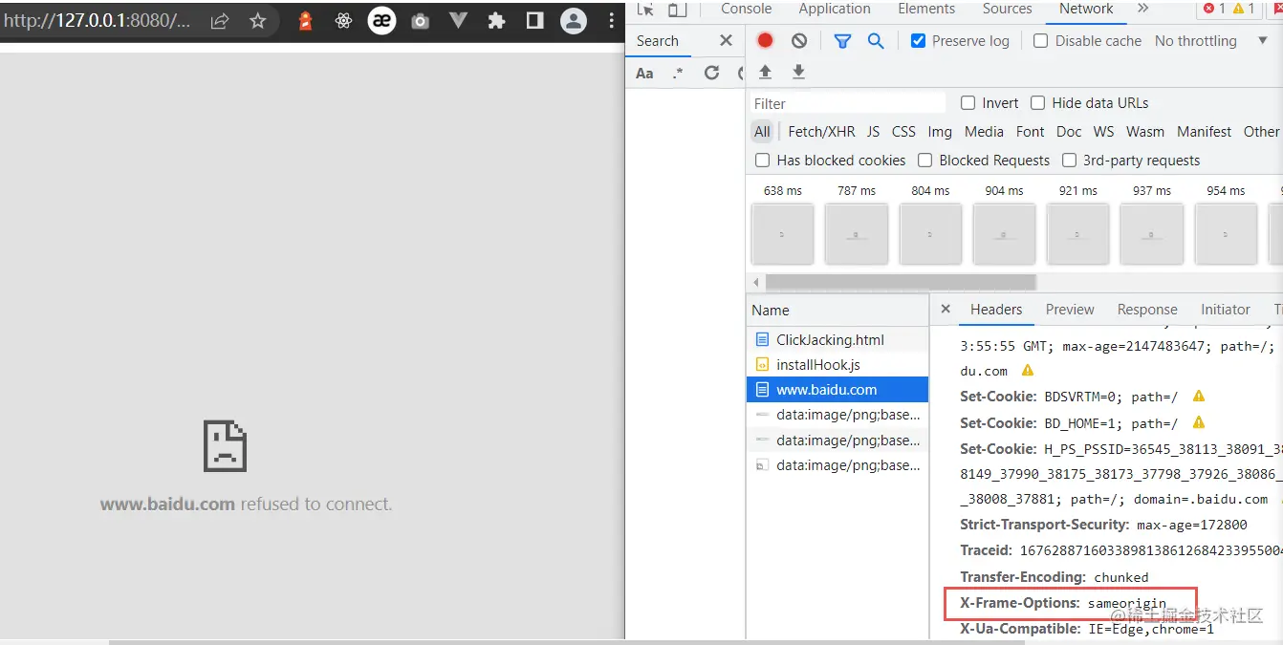The image size is (1283, 645).
Task: Open the Extensions puzzle piece menu
Action: point(496,21)
